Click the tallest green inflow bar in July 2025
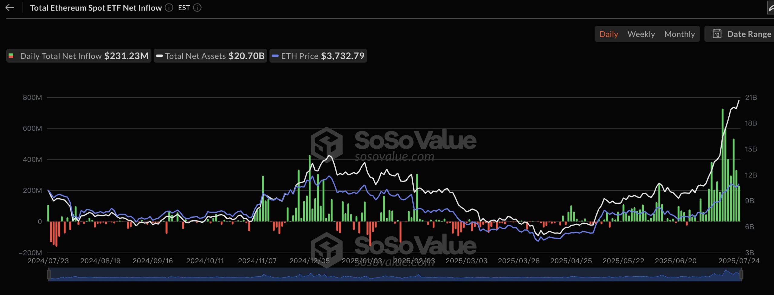 pos(723,165)
